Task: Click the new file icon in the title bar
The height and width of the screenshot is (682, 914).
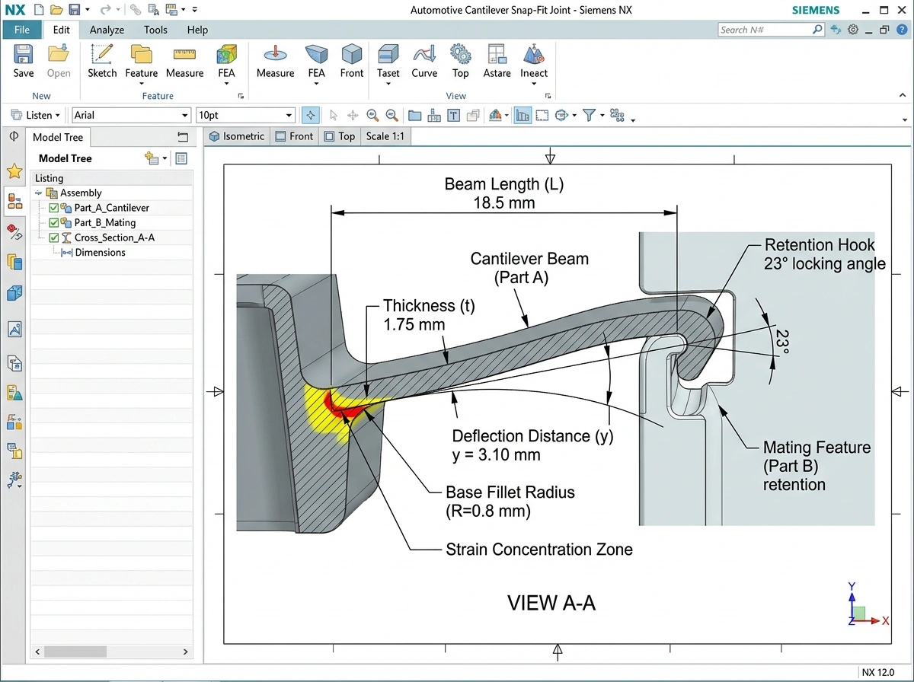Action: coord(39,10)
